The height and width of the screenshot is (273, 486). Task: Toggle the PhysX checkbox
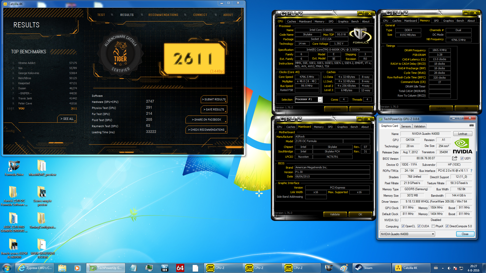433,226
